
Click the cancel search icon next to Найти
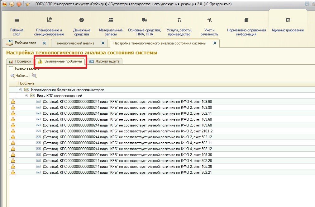[x=34, y=76]
